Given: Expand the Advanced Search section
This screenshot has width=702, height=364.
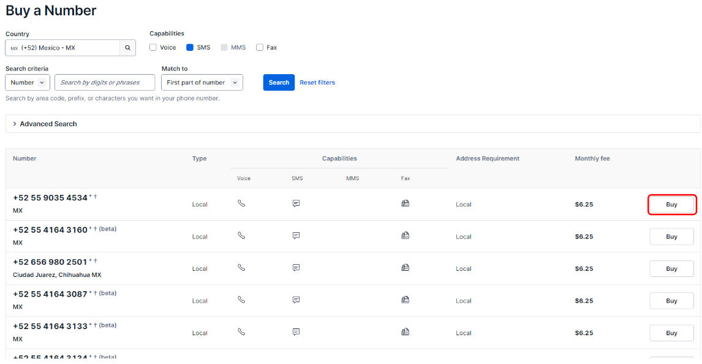Looking at the screenshot, I should pyautogui.click(x=48, y=124).
